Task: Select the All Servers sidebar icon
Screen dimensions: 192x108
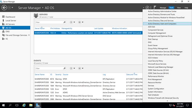Action: tap(3, 24)
